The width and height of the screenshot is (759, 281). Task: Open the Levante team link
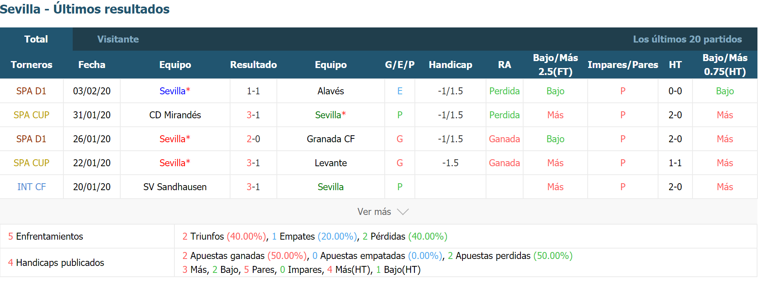[331, 163]
